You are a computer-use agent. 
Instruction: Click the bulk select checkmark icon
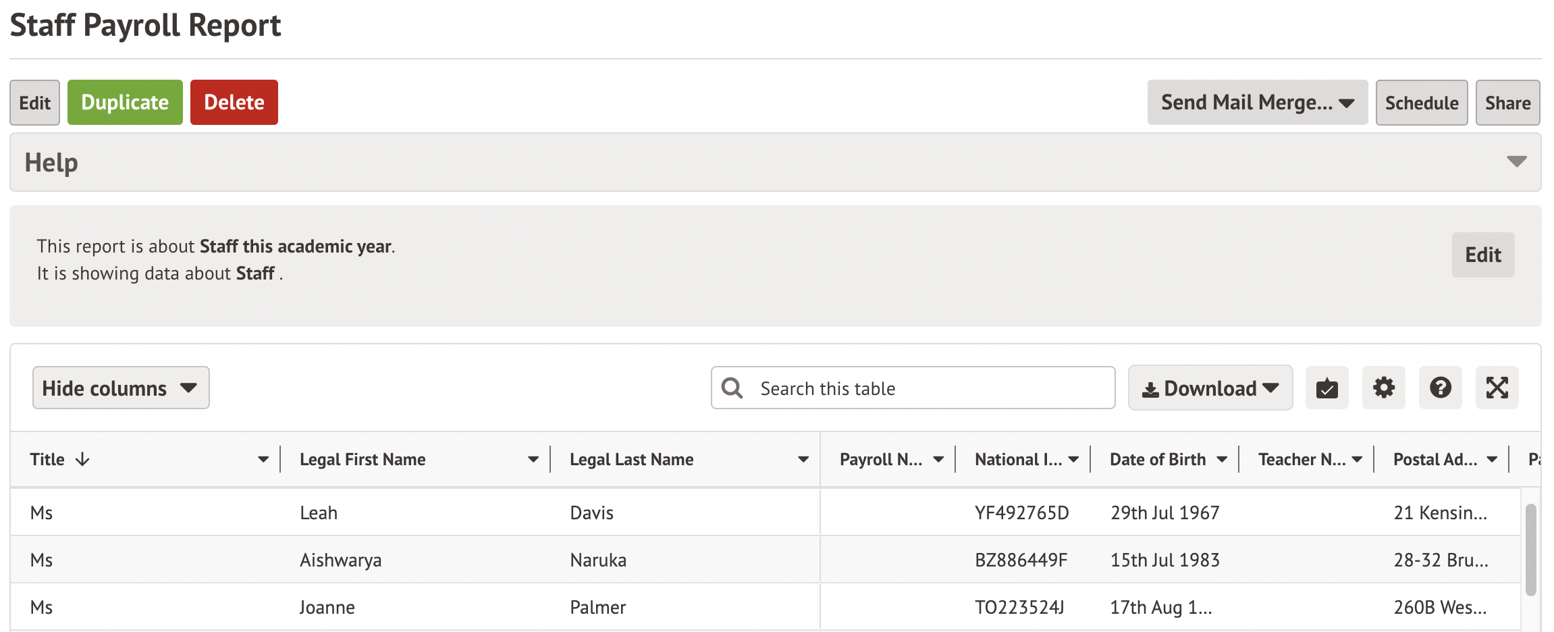pos(1327,388)
